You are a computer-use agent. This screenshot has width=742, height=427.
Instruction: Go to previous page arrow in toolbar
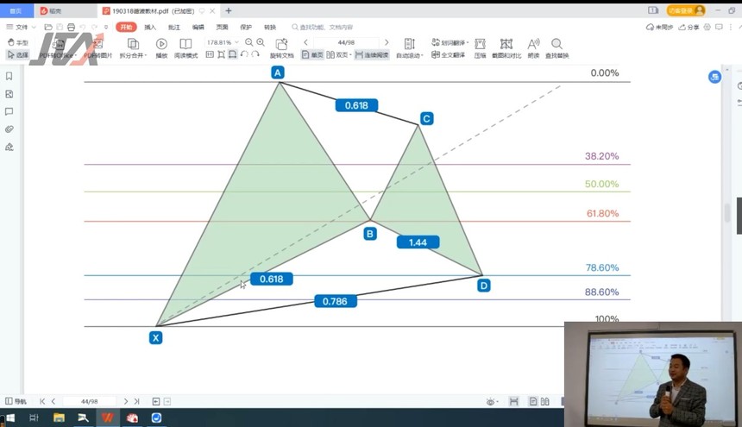[305, 42]
